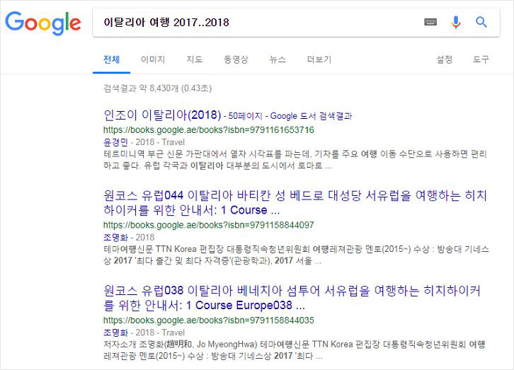
Task: Open result 원코스 유럽044 이탈리아 바티칸 성 베드로 대성당
Action: pyautogui.click(x=295, y=202)
